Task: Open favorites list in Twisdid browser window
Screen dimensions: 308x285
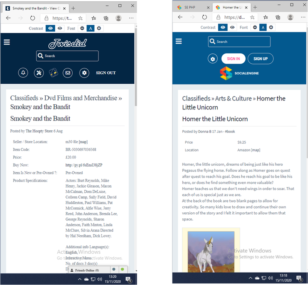Action: point(94,18)
